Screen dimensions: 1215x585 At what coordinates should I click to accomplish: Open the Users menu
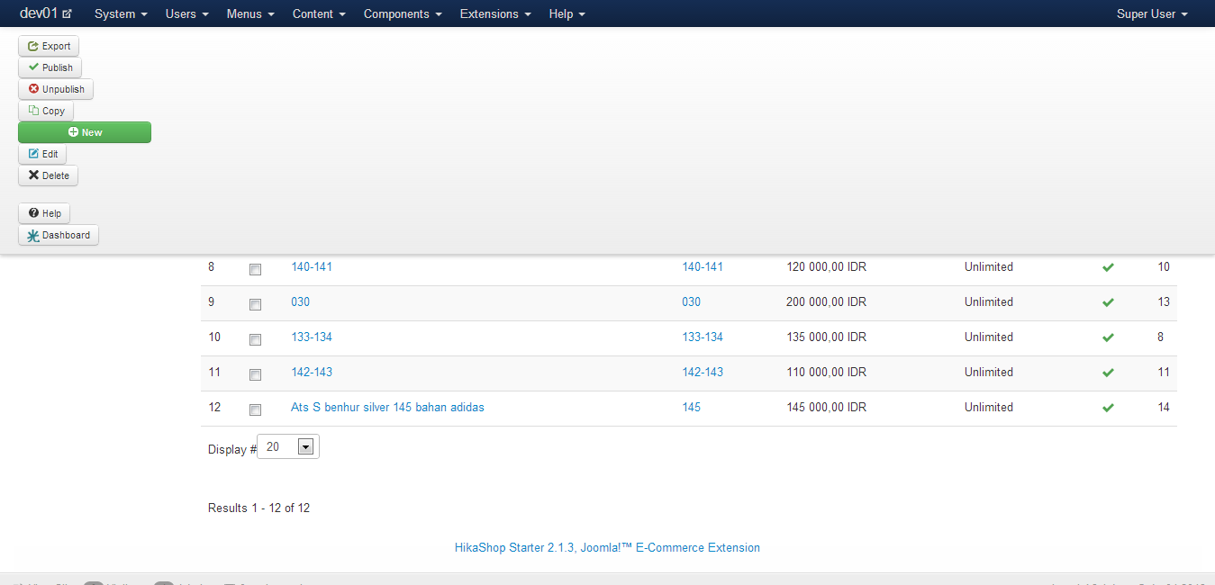(x=187, y=14)
